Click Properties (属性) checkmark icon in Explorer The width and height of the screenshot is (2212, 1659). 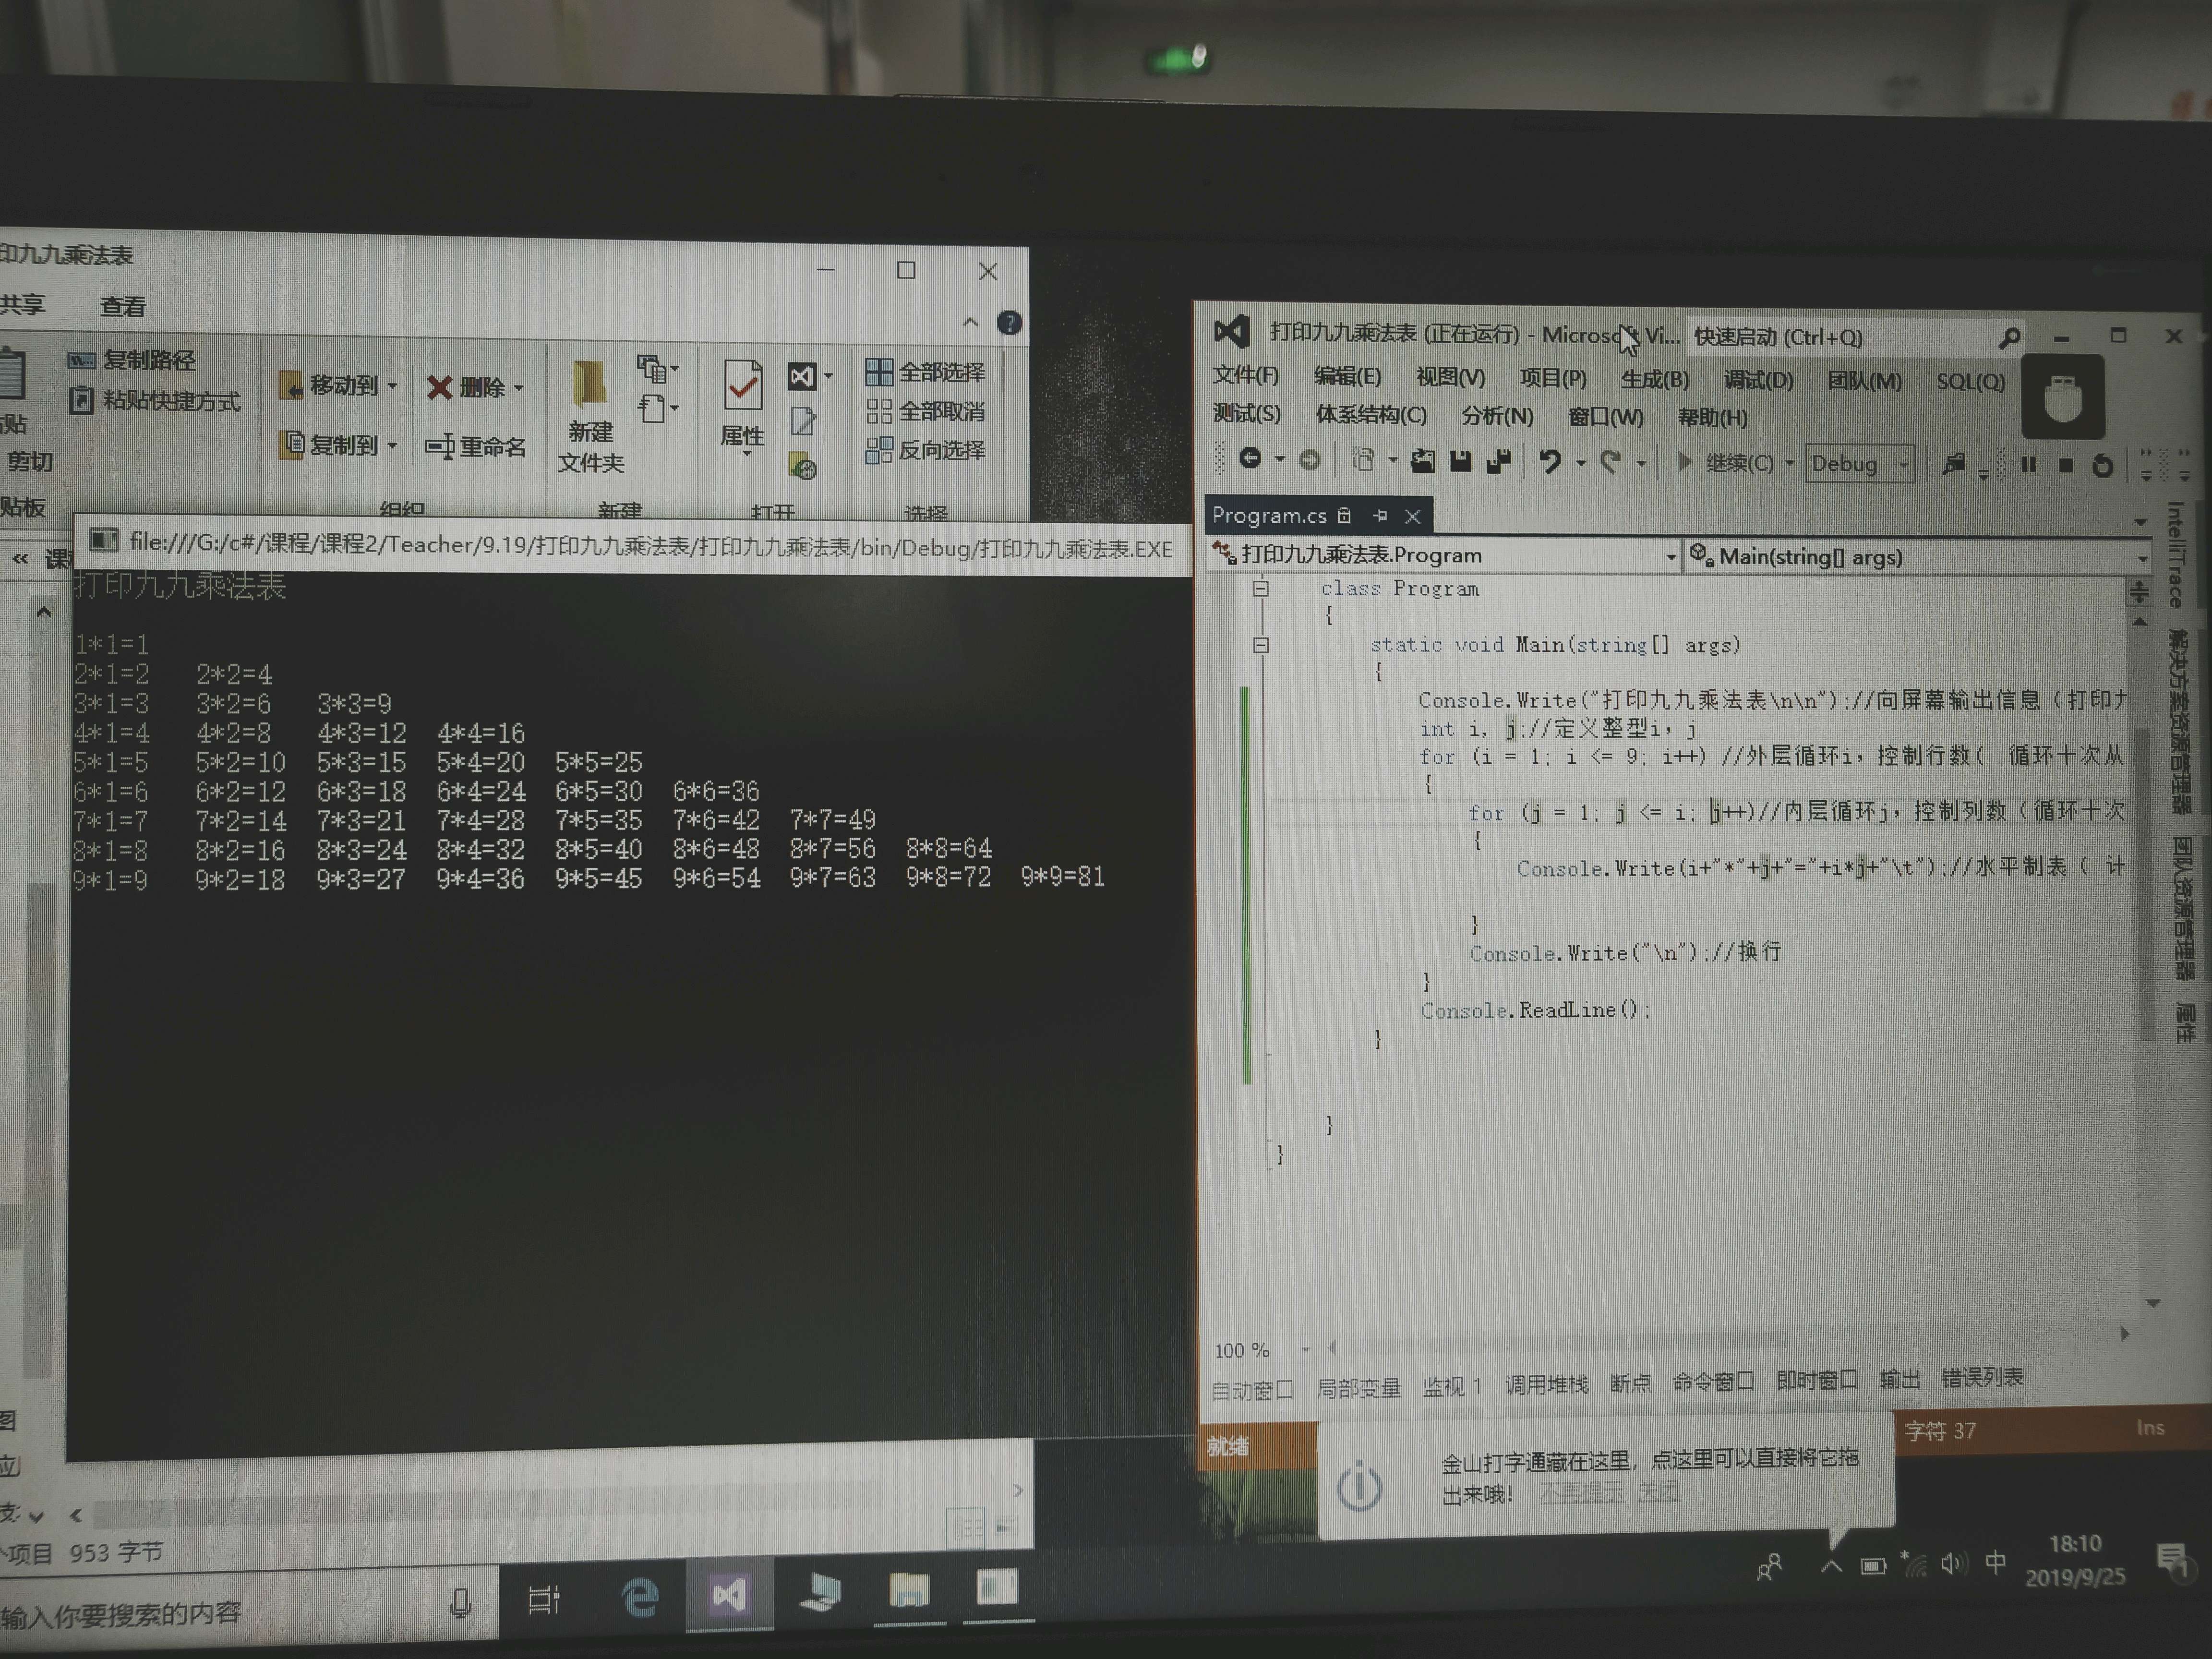[x=742, y=385]
